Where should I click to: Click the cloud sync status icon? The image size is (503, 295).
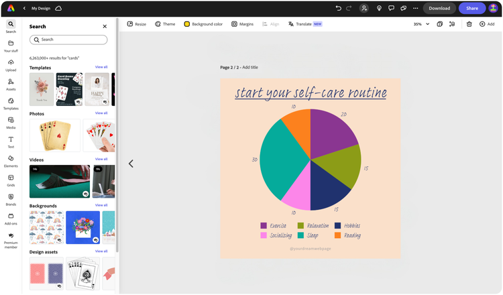point(58,8)
